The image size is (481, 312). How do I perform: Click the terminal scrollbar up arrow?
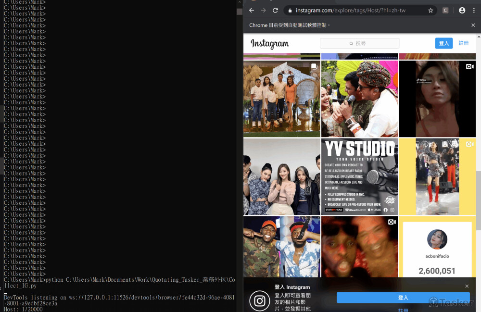coord(240,2)
